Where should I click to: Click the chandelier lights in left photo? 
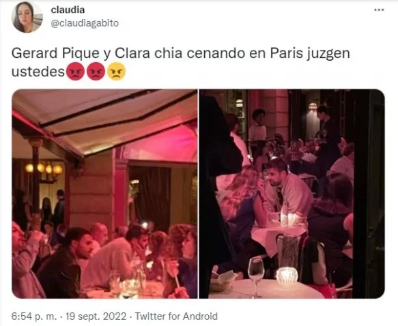click(44, 168)
